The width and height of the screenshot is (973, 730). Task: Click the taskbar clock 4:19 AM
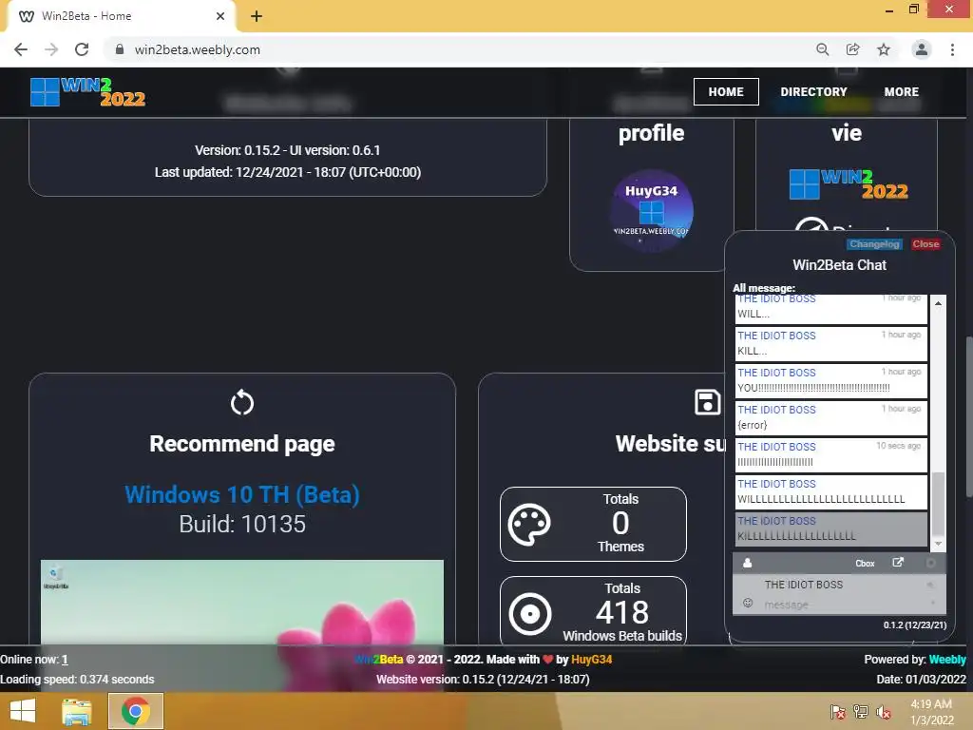[x=932, y=712]
